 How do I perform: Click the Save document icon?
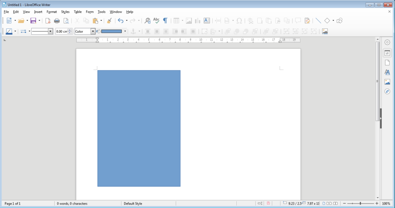click(x=33, y=21)
